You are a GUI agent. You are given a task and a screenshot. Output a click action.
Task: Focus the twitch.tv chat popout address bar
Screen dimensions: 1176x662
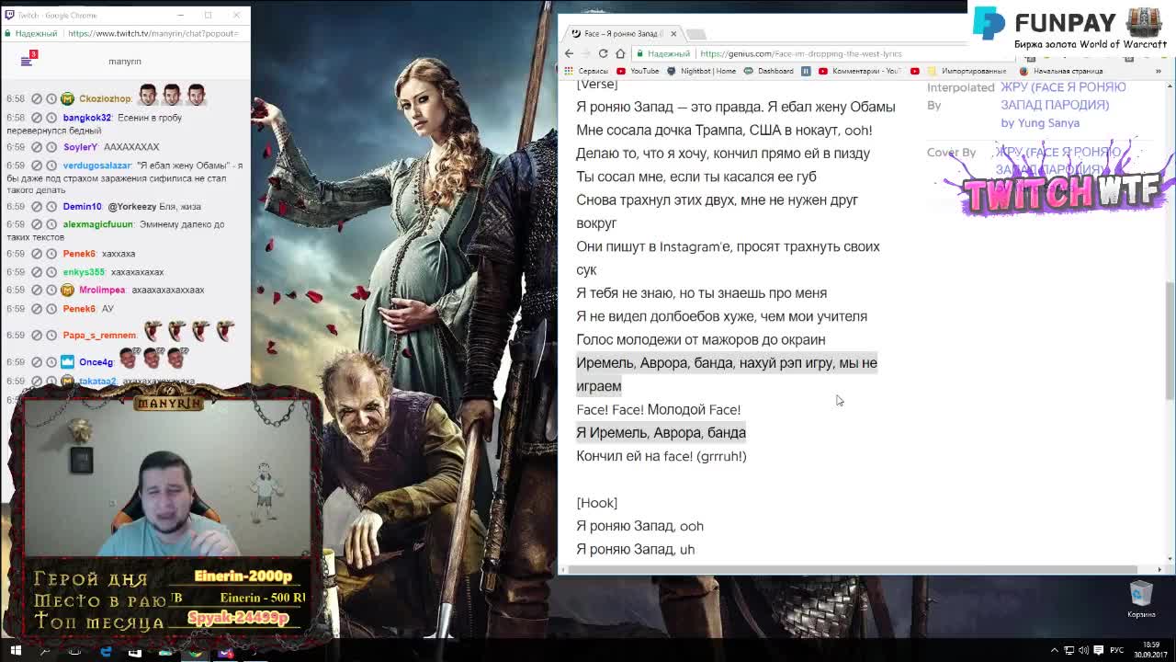tap(124, 33)
